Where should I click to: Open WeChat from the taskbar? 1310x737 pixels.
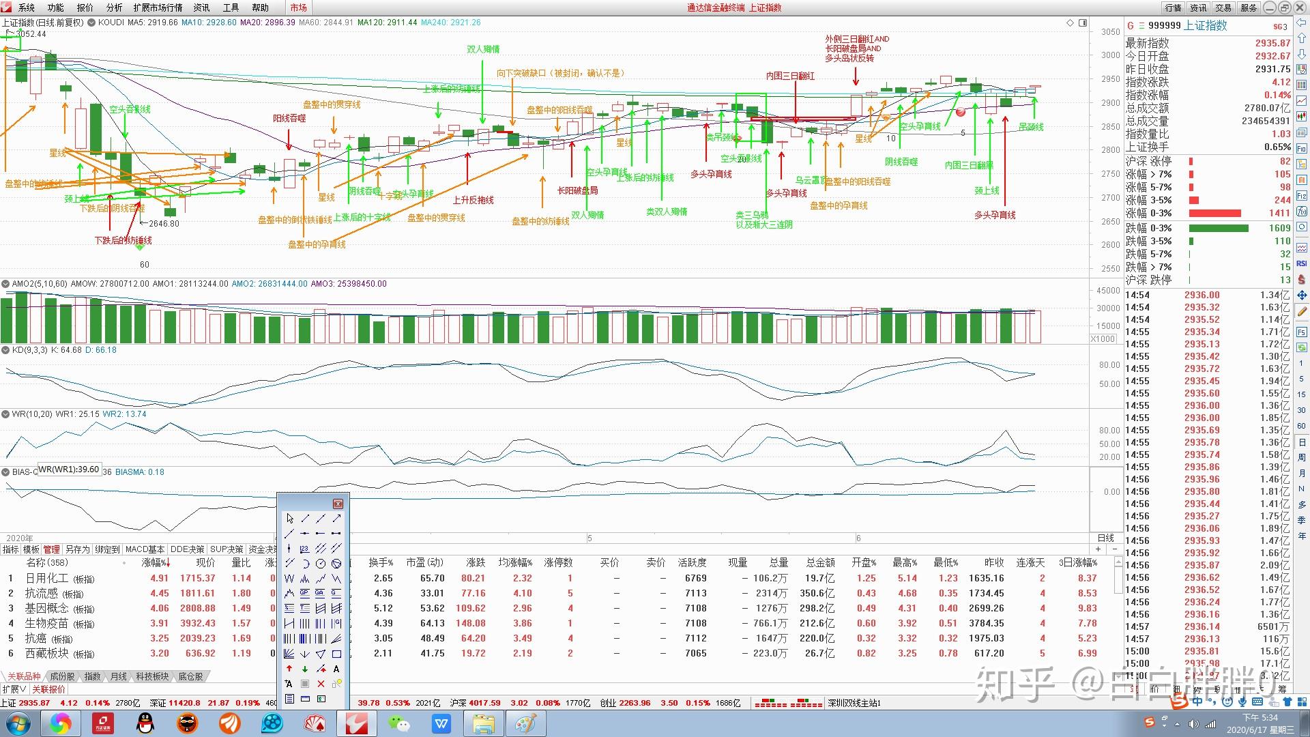coord(398,723)
